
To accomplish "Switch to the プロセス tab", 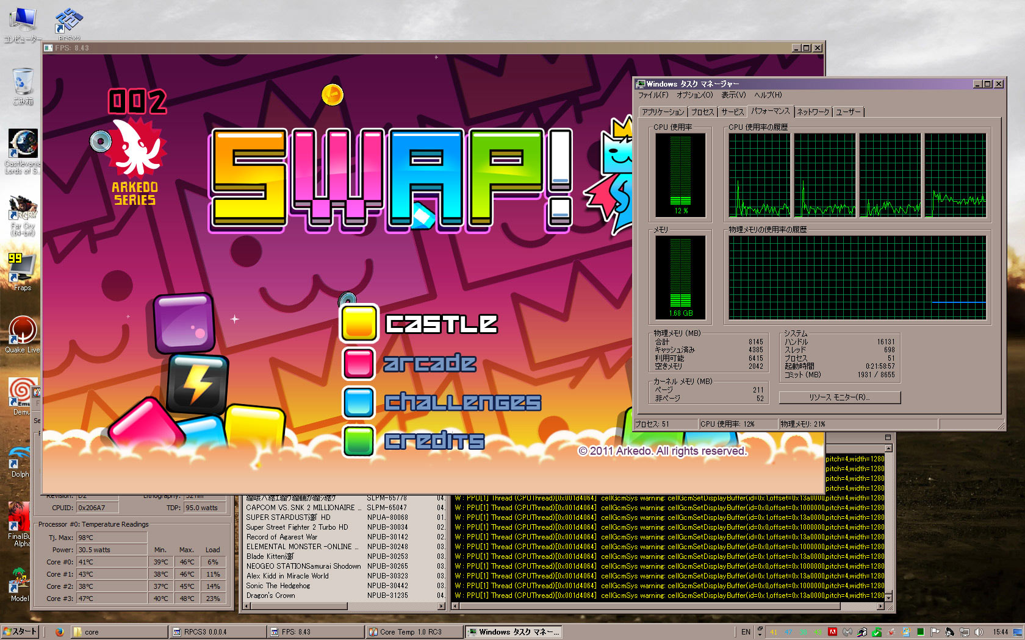I will (702, 112).
